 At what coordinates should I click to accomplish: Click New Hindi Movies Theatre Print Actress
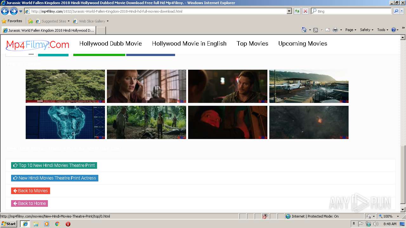coord(55,178)
